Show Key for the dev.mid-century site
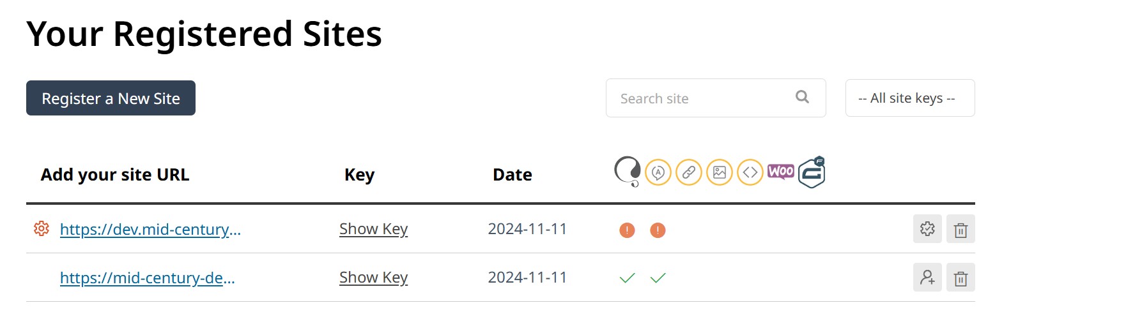 pyautogui.click(x=373, y=229)
